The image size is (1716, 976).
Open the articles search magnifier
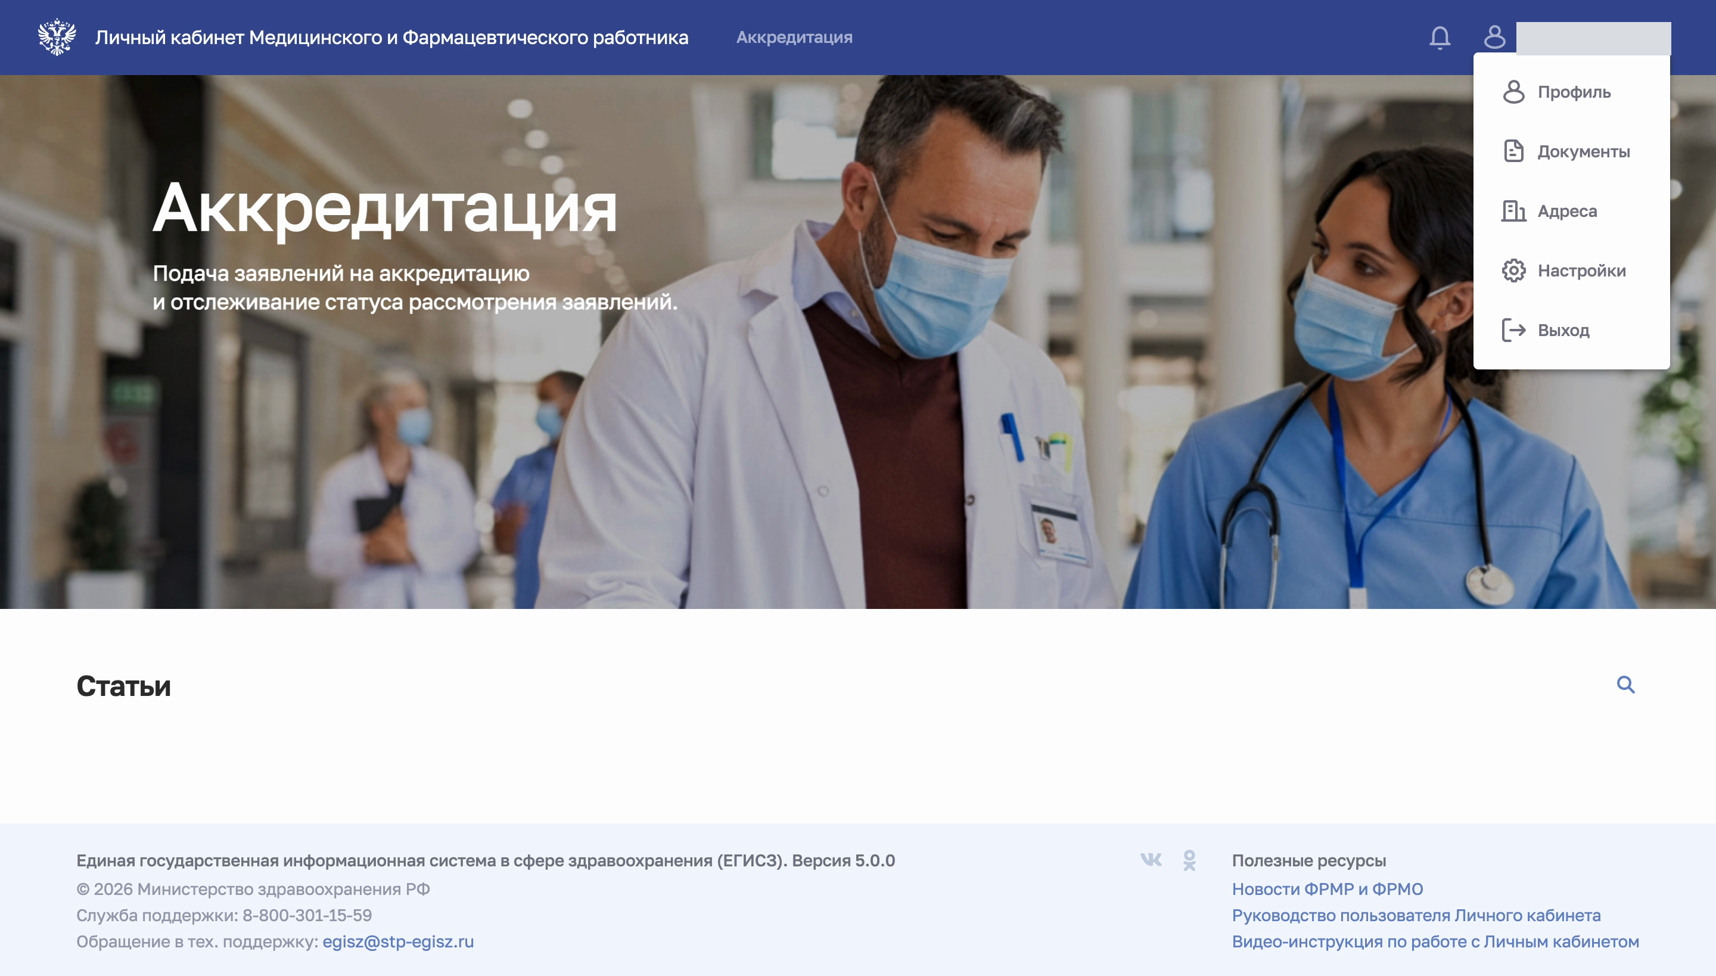(1625, 685)
